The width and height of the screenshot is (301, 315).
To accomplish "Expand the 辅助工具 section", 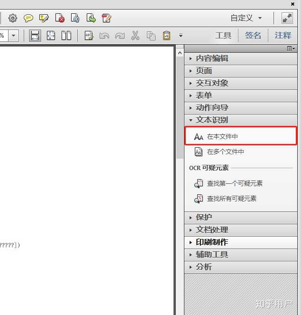I will 240,255.
